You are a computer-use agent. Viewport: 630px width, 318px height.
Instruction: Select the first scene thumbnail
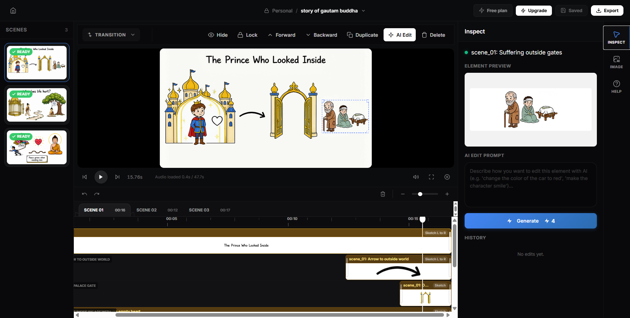coord(37,62)
